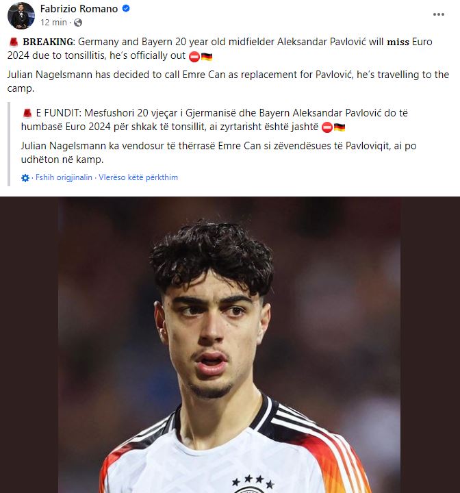460x493 pixels.
Task: Click the blue verified badge
Action: click(x=126, y=8)
